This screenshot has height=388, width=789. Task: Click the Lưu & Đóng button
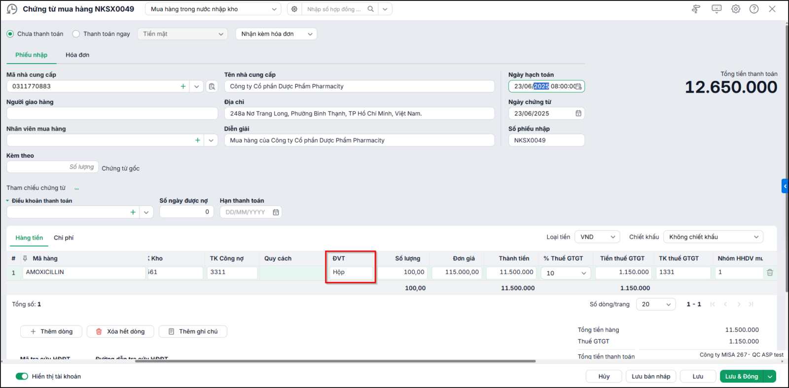coord(742,376)
